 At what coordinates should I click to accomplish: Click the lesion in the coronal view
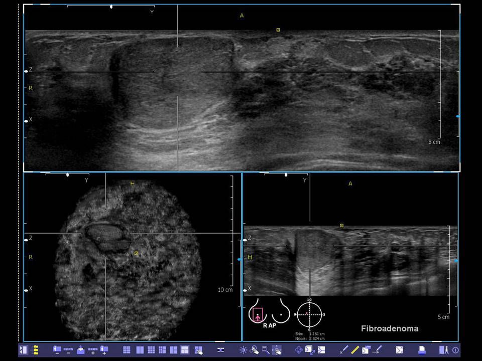click(x=105, y=237)
